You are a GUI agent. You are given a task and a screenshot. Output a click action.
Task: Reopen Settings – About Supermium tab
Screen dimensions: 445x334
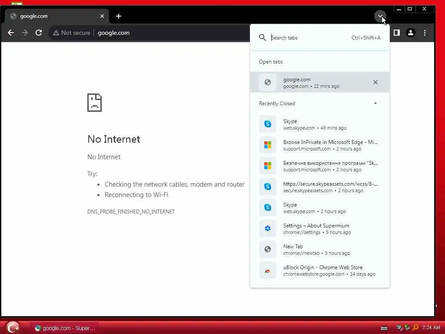(319, 229)
